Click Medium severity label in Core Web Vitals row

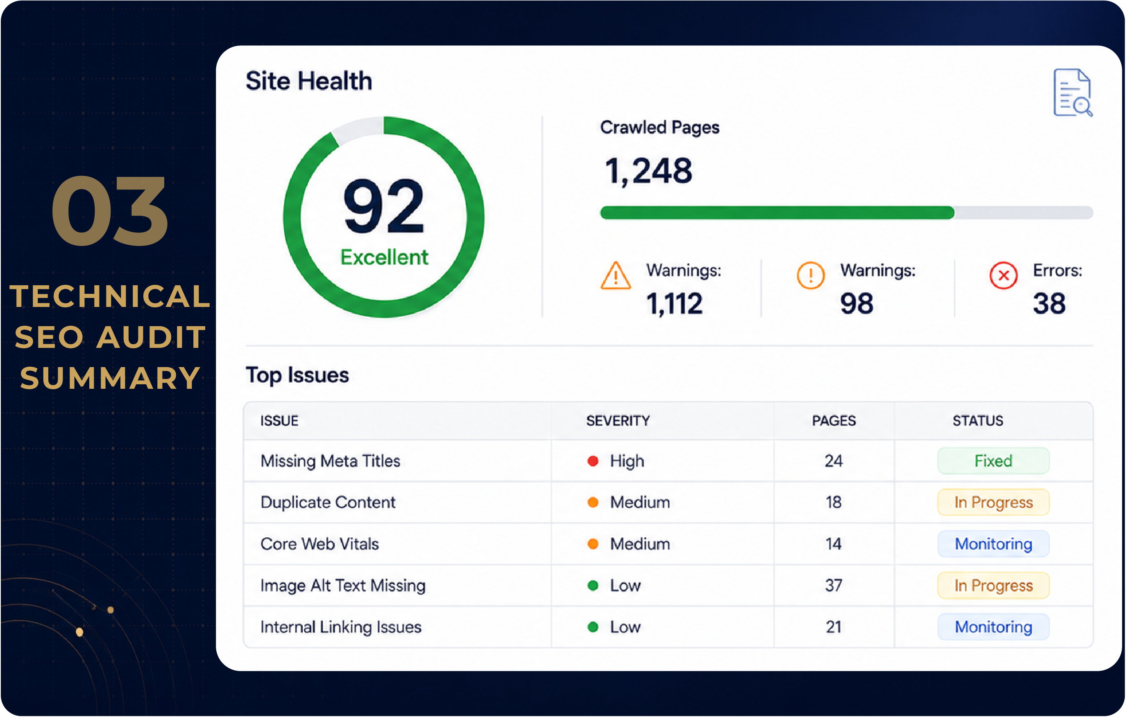click(x=640, y=544)
